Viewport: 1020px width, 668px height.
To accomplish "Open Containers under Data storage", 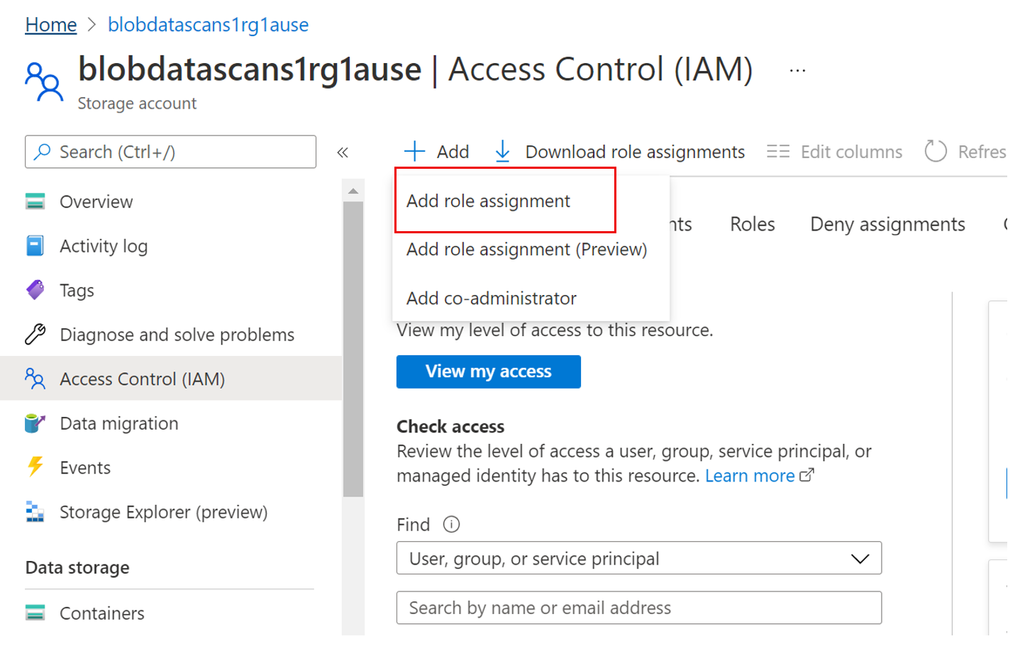I will point(101,613).
